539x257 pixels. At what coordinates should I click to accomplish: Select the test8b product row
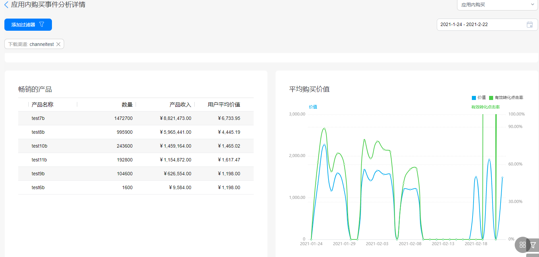[x=136, y=132]
